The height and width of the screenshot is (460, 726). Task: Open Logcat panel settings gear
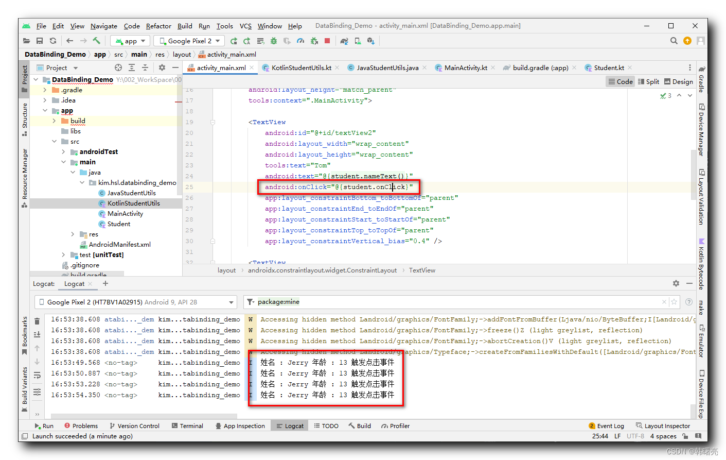pos(676,283)
